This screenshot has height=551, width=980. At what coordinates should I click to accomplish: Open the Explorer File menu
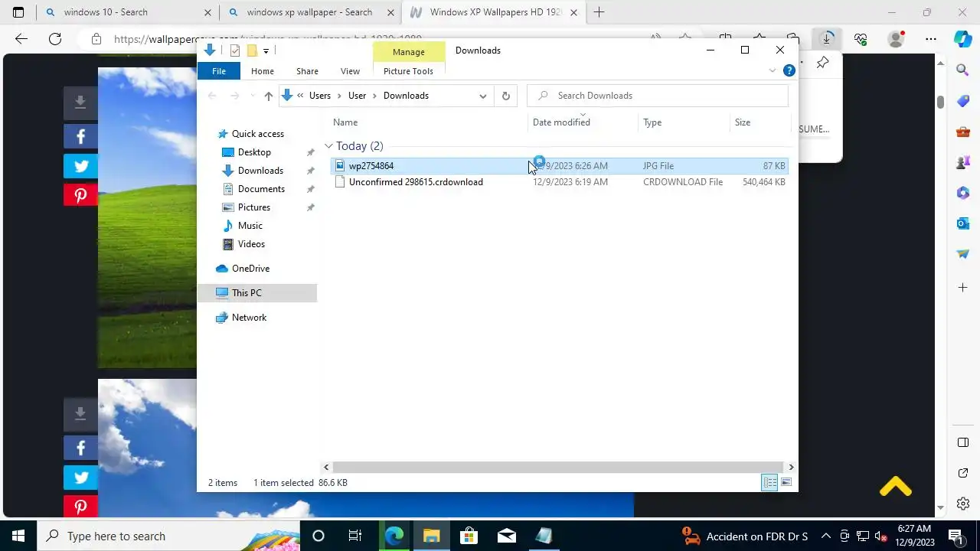[x=218, y=71]
